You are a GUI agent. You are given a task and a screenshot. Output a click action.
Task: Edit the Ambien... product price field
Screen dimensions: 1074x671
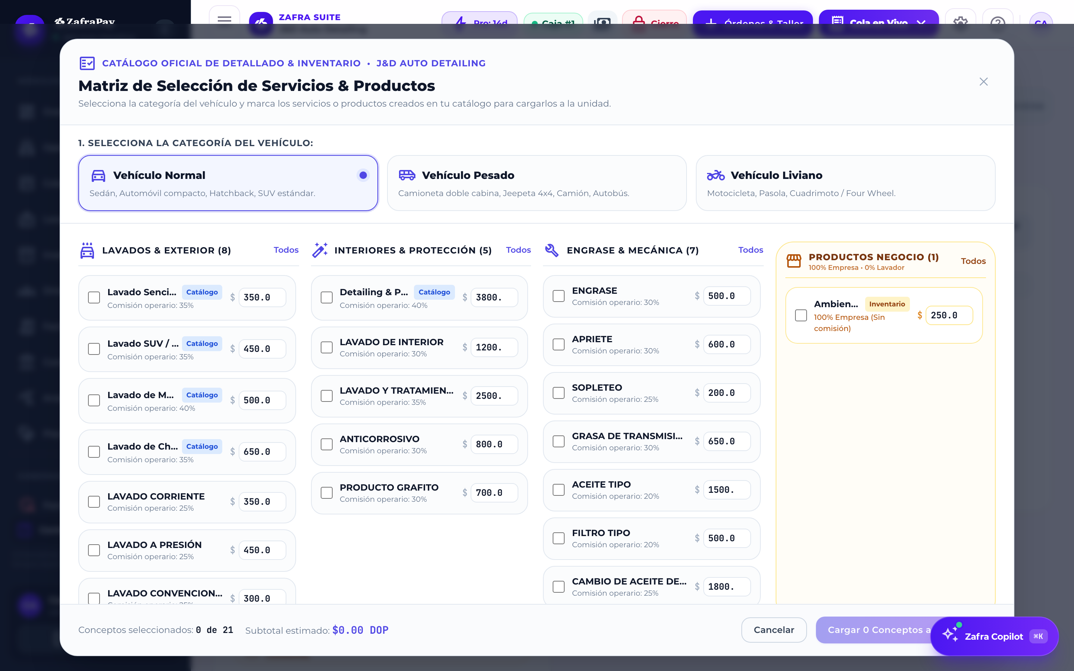coord(949,315)
